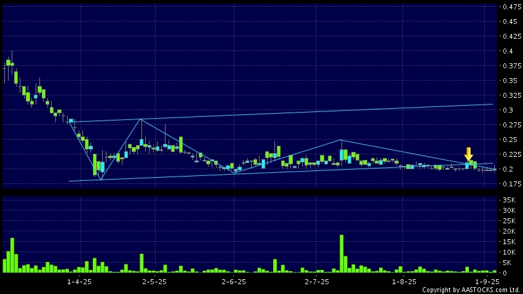The height and width of the screenshot is (294, 523).
Task: Click the 2-6-25 date label
Action: tap(234, 282)
